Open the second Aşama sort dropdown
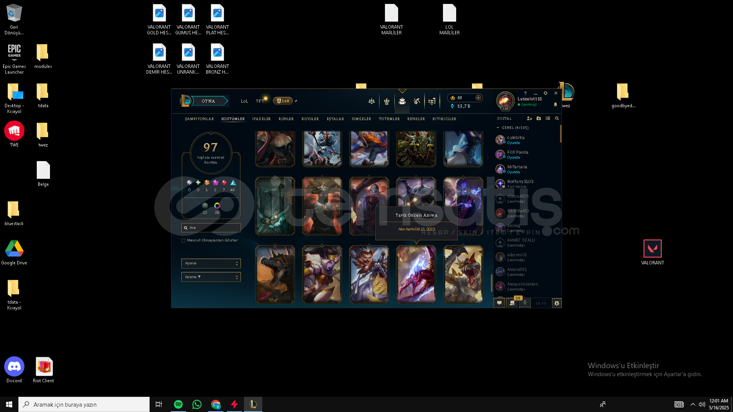Image resolution: width=733 pixels, height=412 pixels. pos(211,277)
